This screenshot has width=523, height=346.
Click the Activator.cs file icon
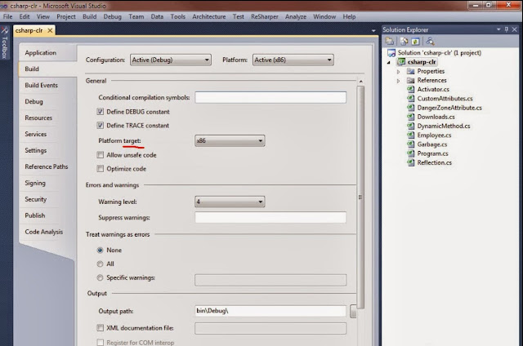pos(410,89)
